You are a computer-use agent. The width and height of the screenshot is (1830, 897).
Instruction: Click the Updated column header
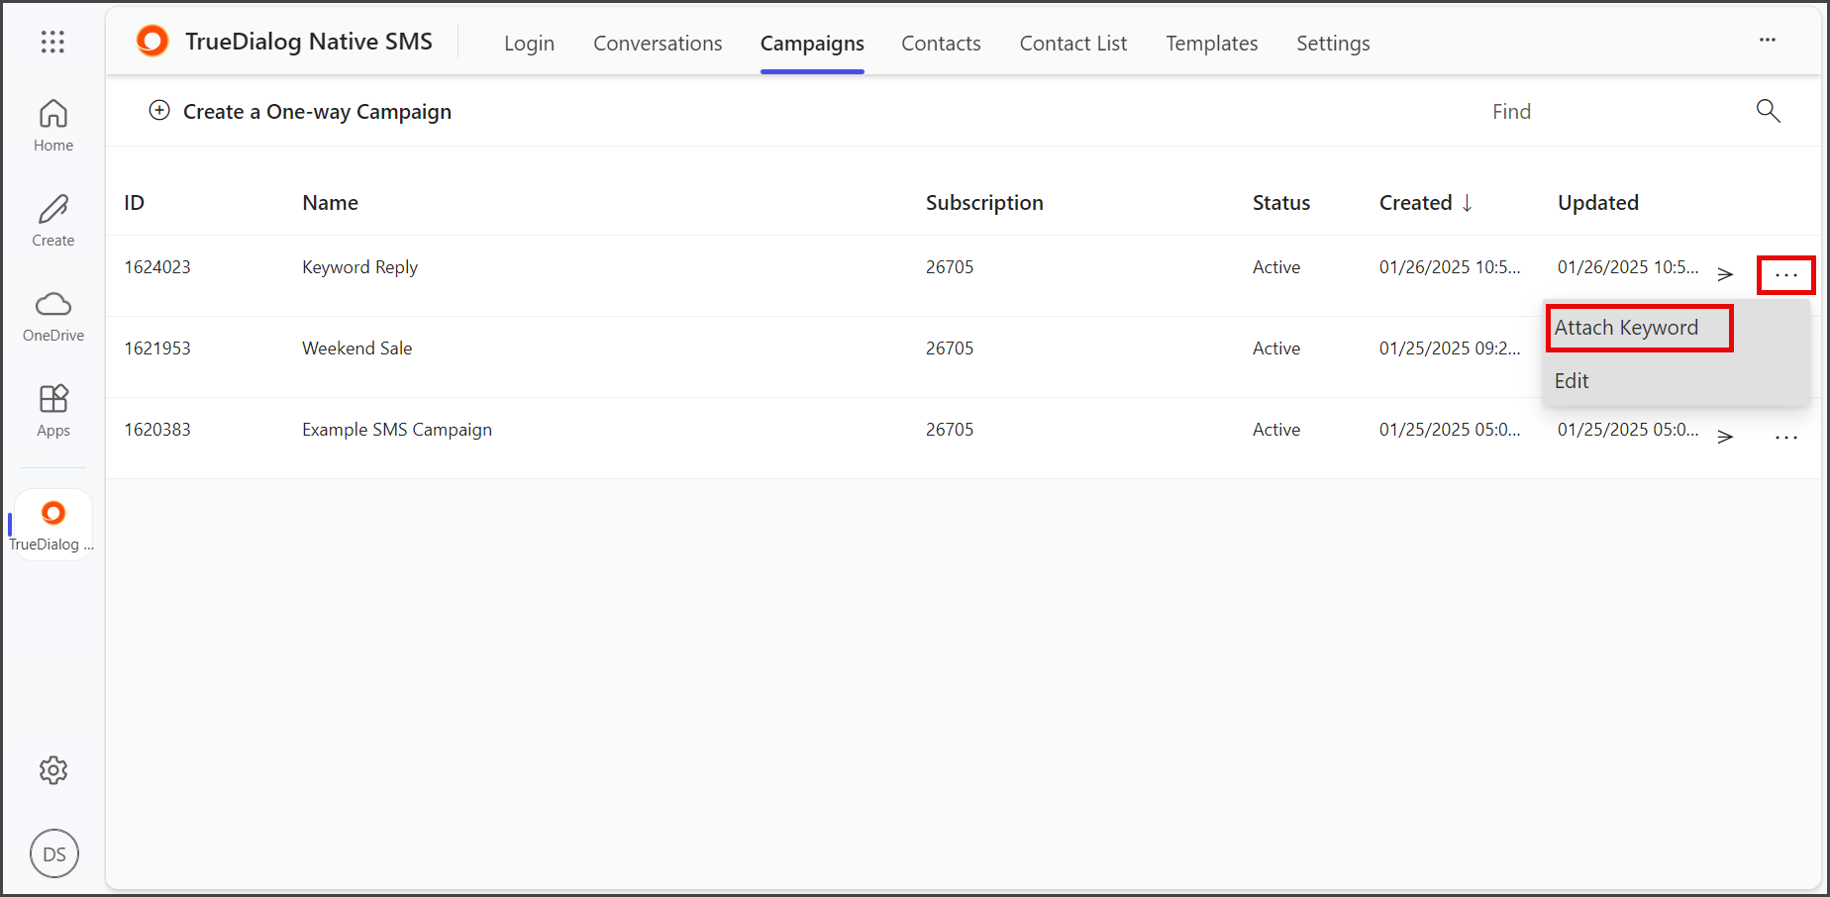point(1598,203)
